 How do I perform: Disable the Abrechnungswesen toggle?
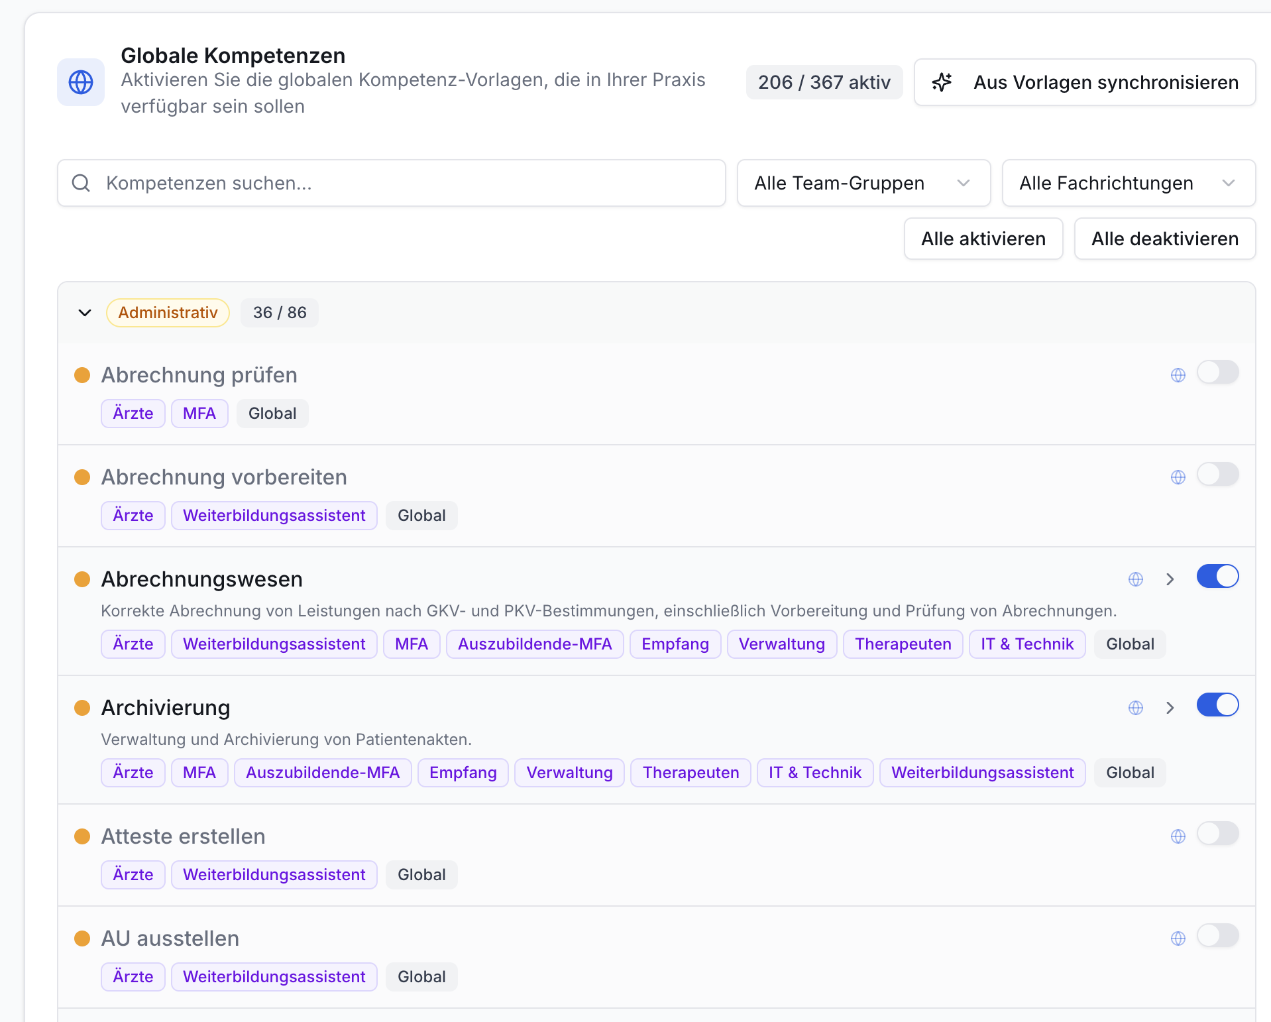click(x=1218, y=577)
